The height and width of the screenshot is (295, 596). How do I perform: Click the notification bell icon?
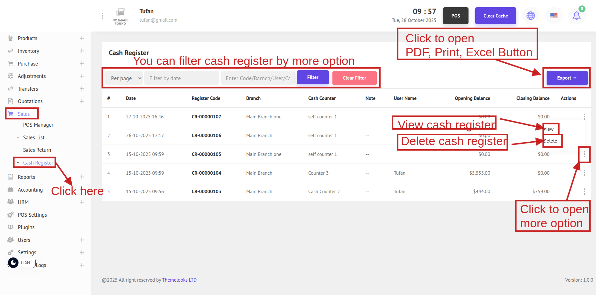(576, 16)
